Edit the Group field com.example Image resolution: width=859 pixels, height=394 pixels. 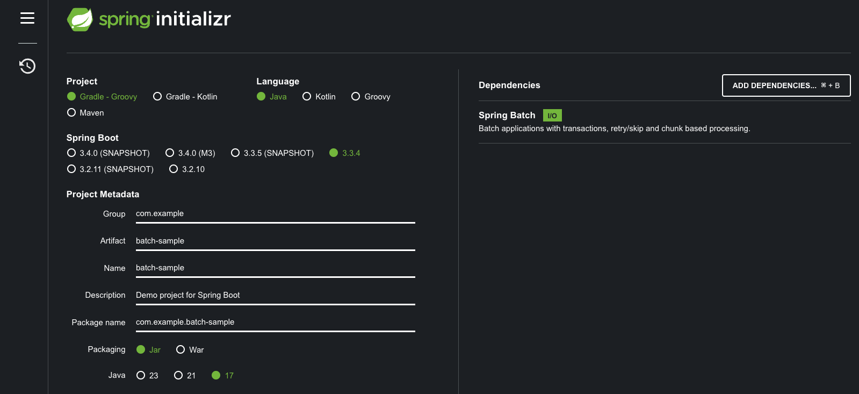tap(276, 214)
